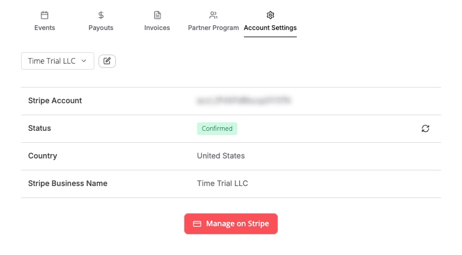Select the Account Settings tab label
Viewport: 462px width, 255px height.
270,28
